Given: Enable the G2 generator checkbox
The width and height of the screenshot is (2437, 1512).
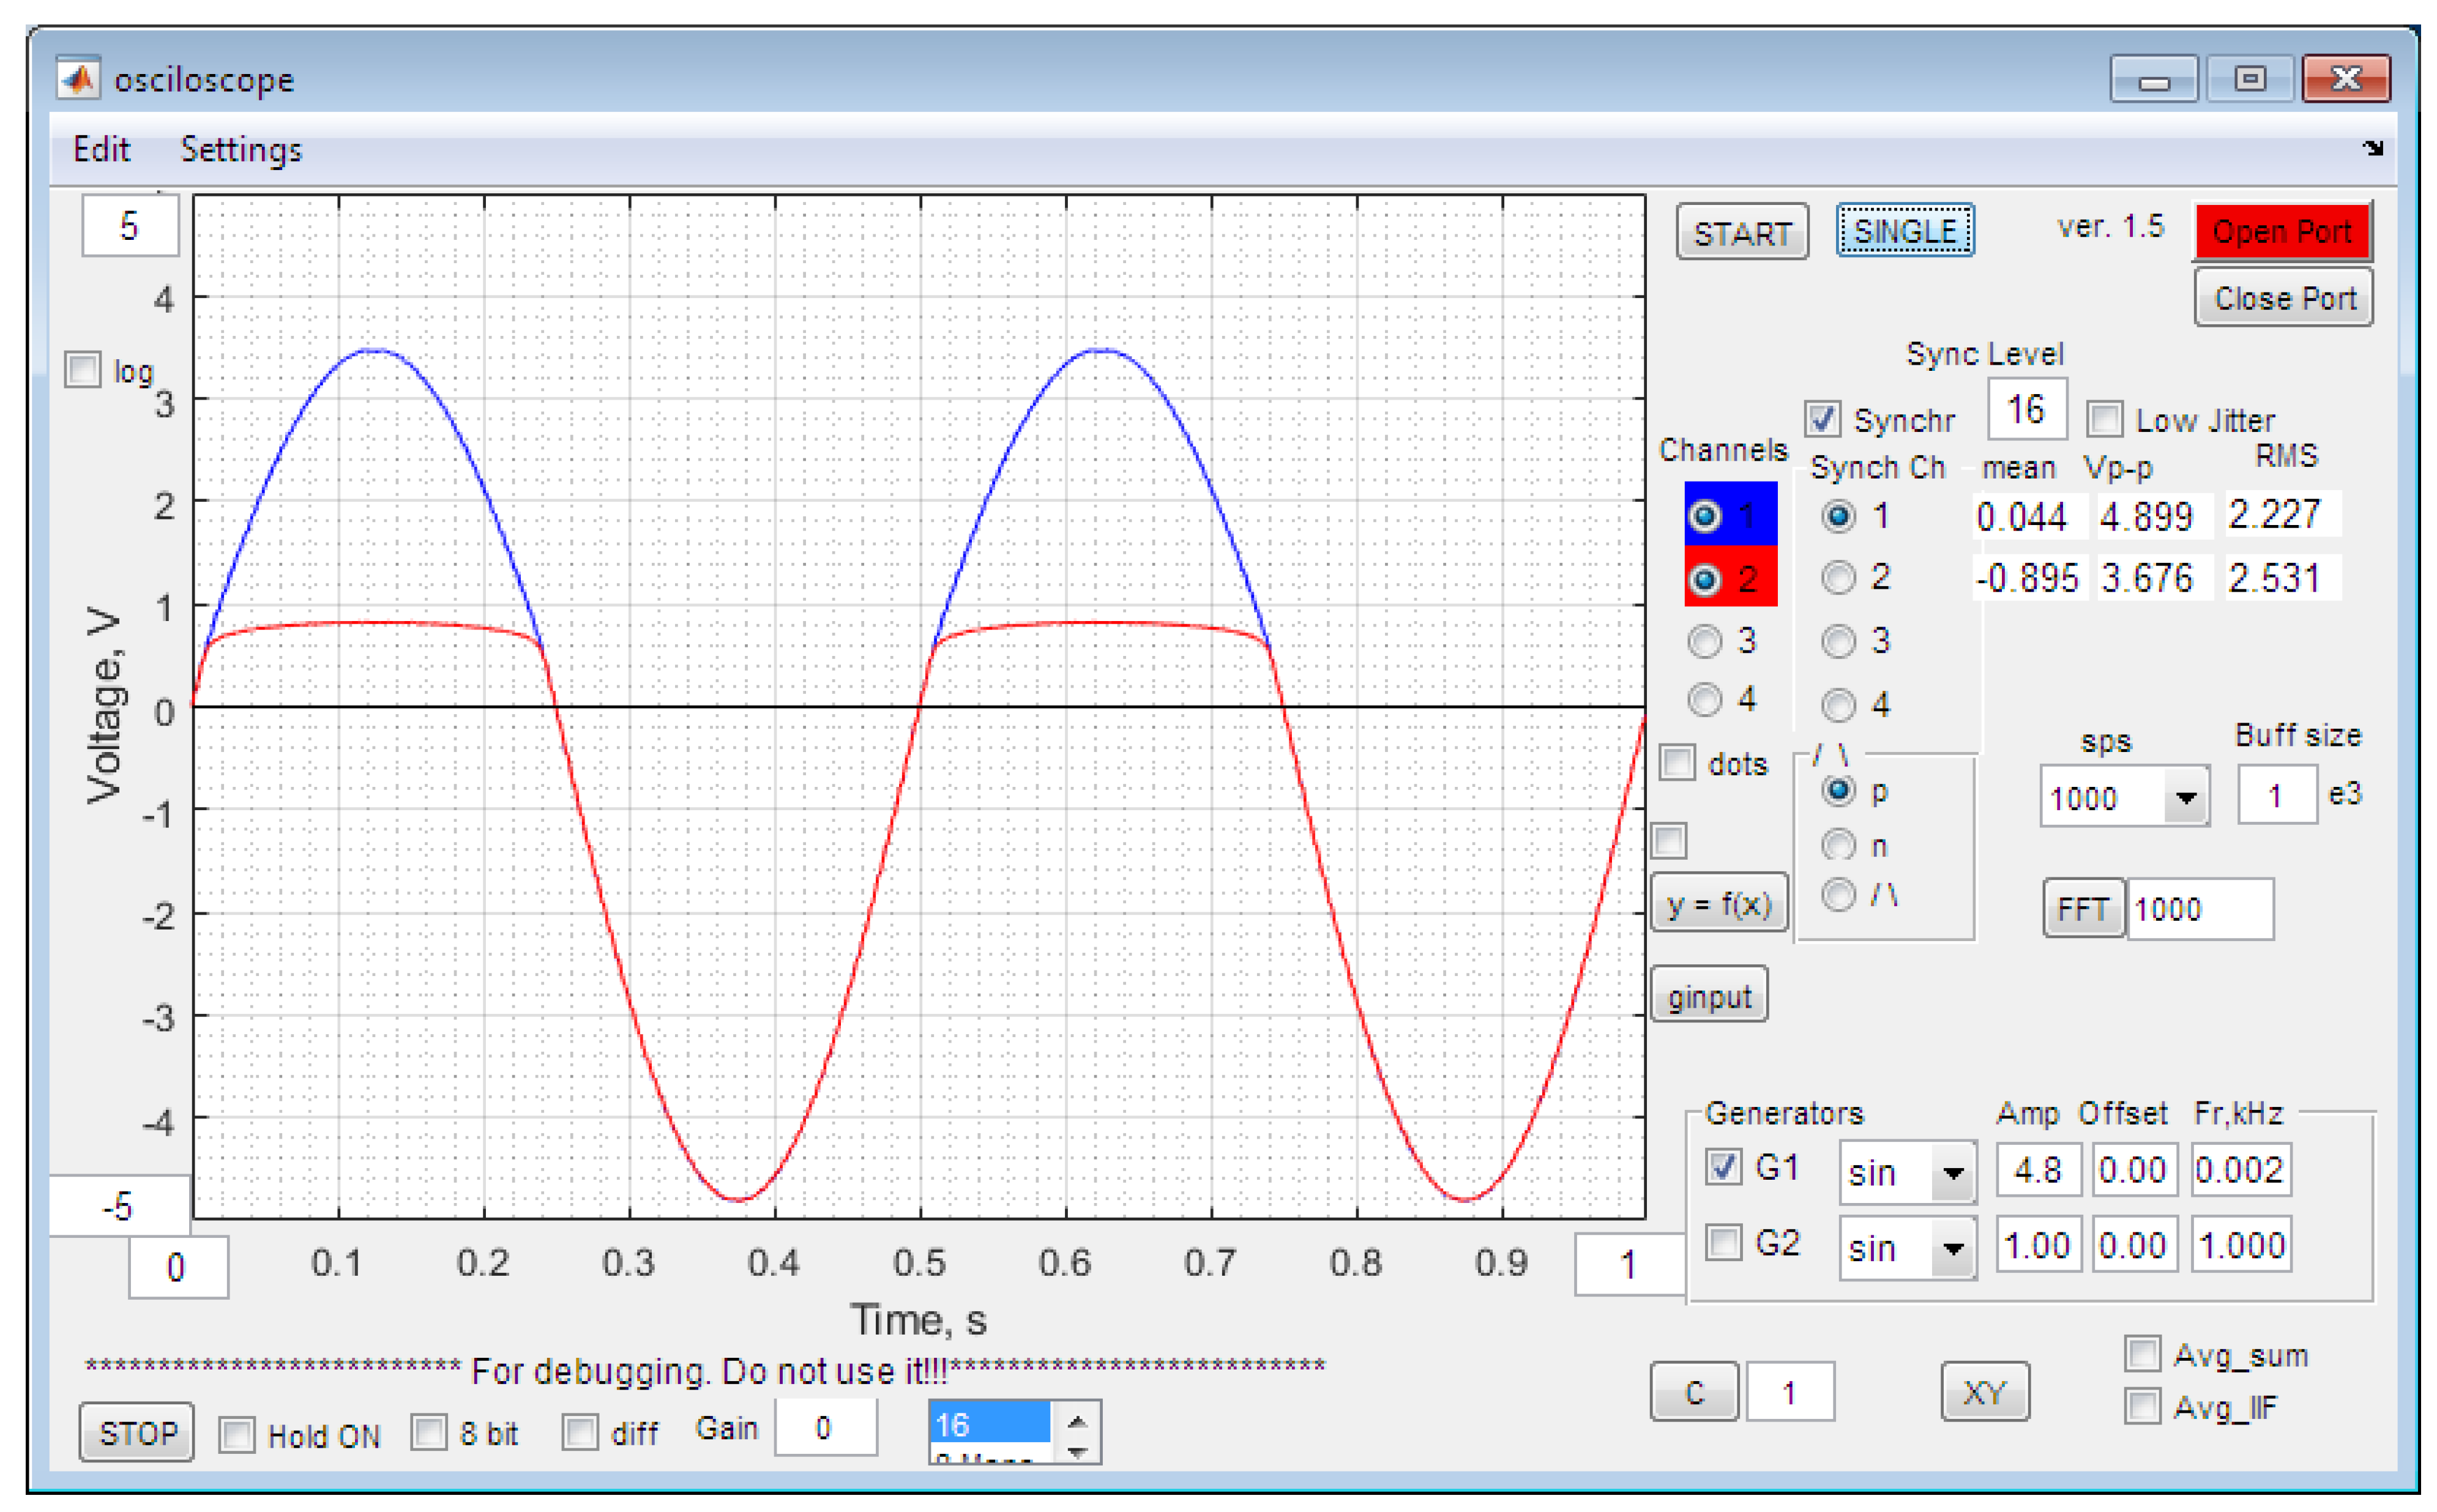Looking at the screenshot, I should pos(1722,1242).
